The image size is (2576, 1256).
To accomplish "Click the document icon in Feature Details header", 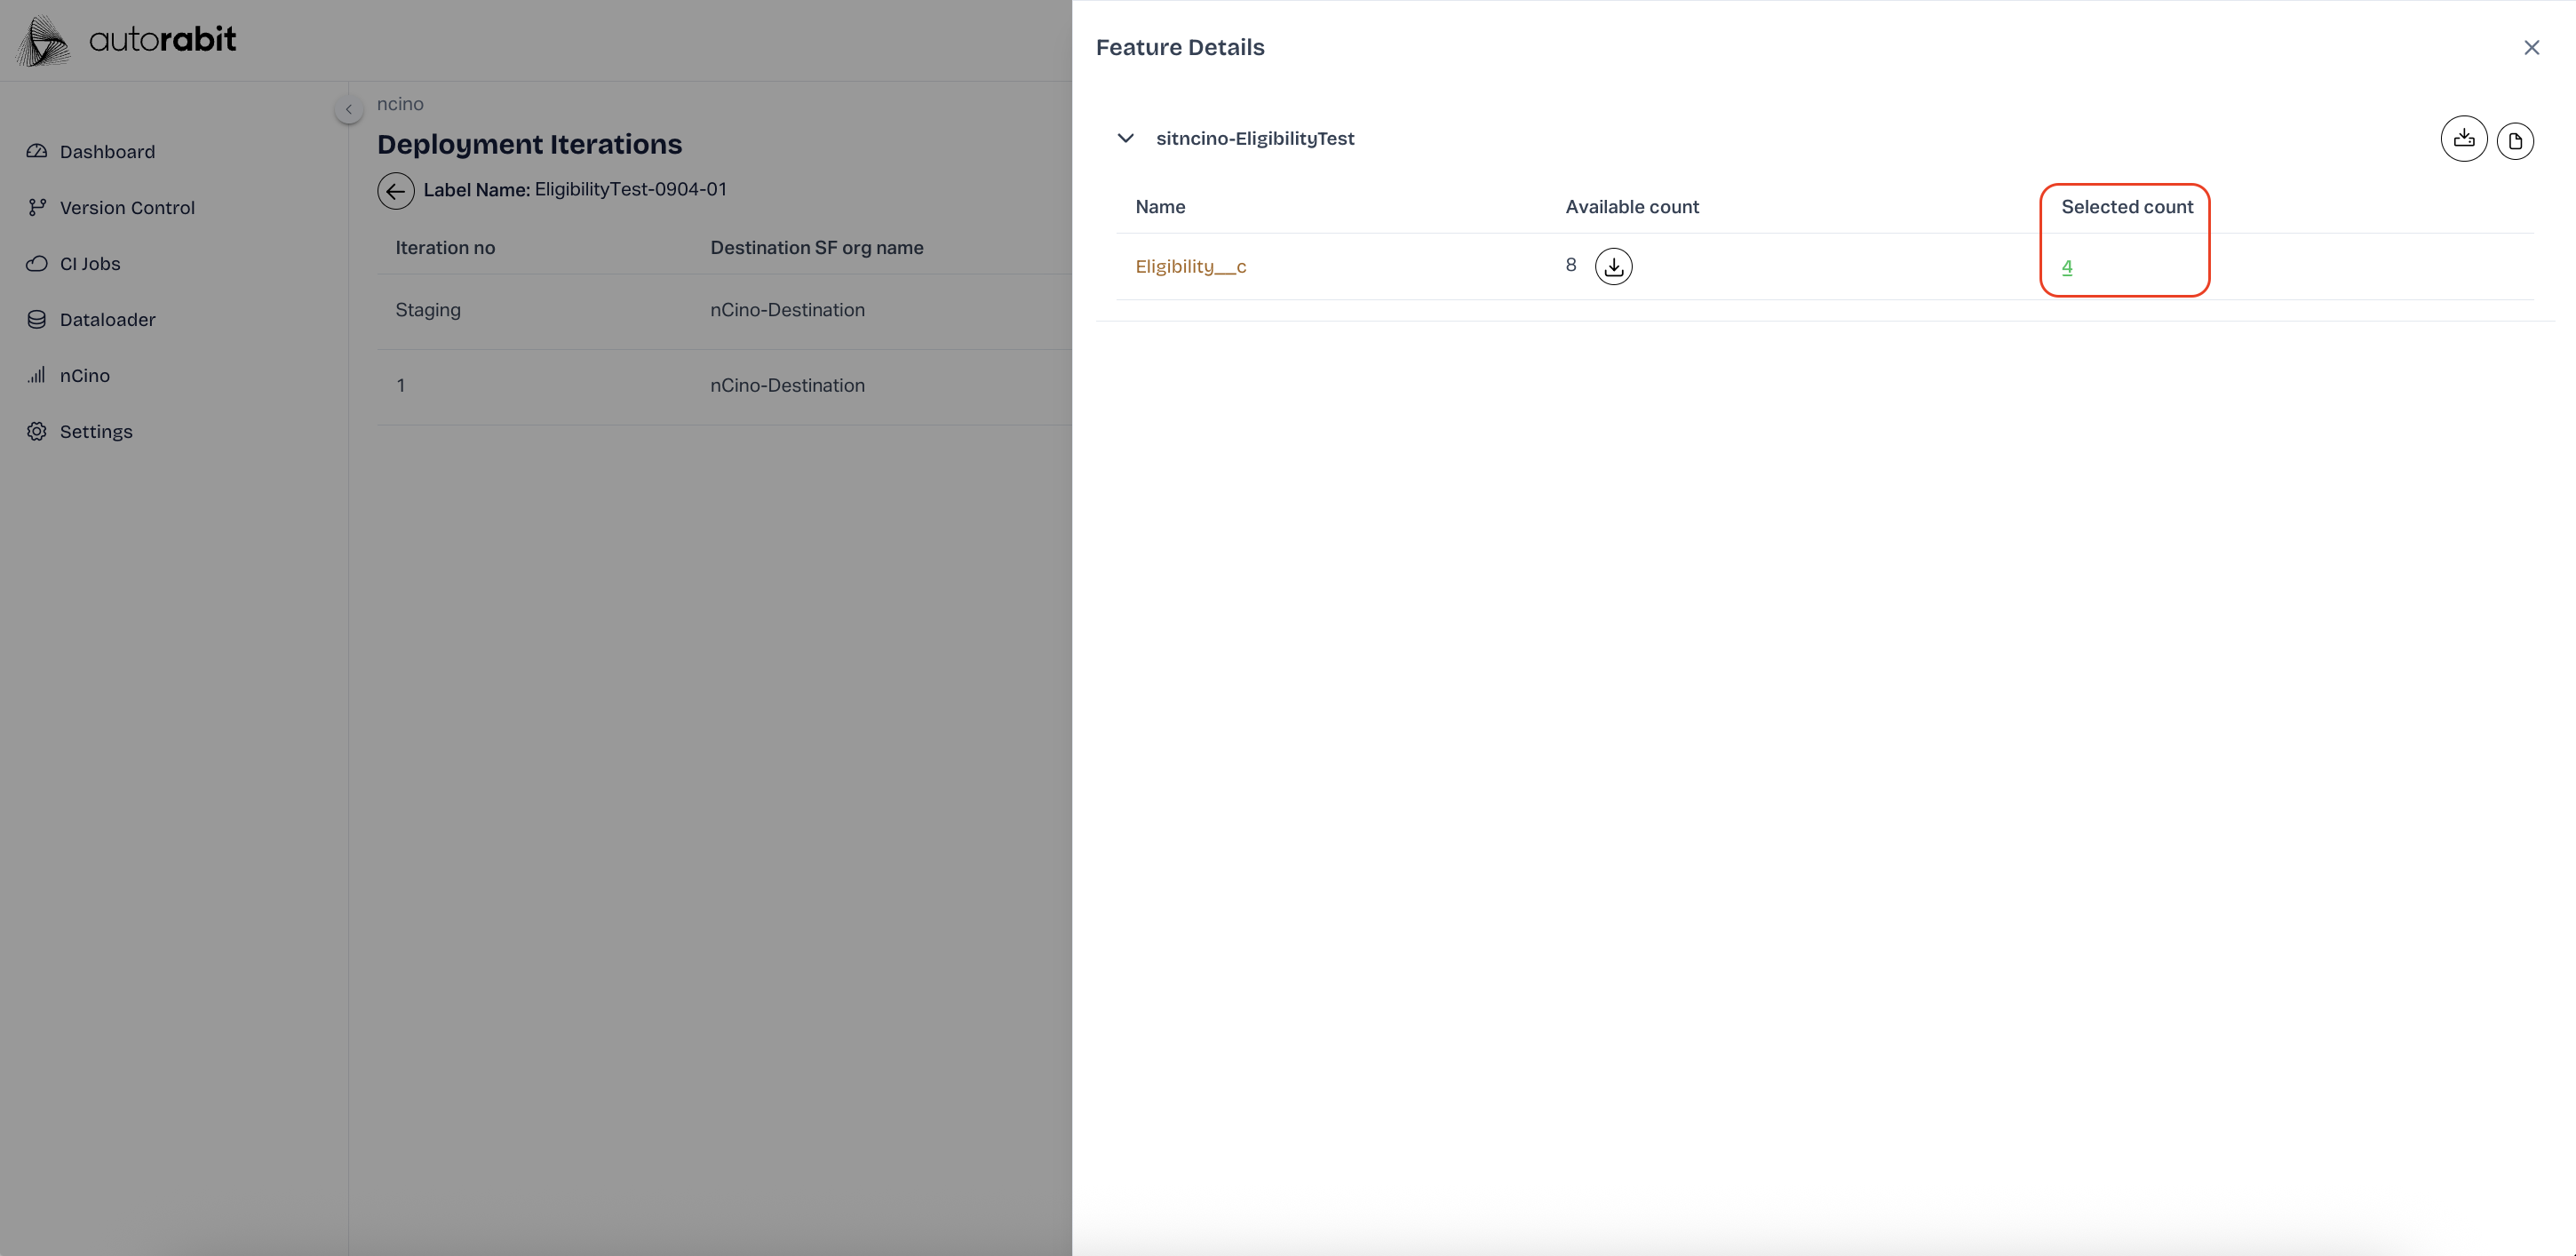I will pos(2514,141).
